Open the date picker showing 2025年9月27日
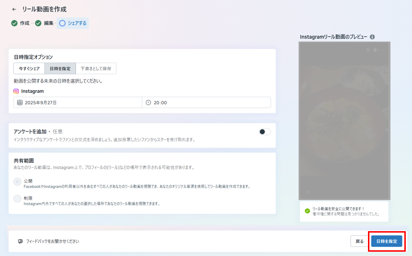 pos(78,103)
